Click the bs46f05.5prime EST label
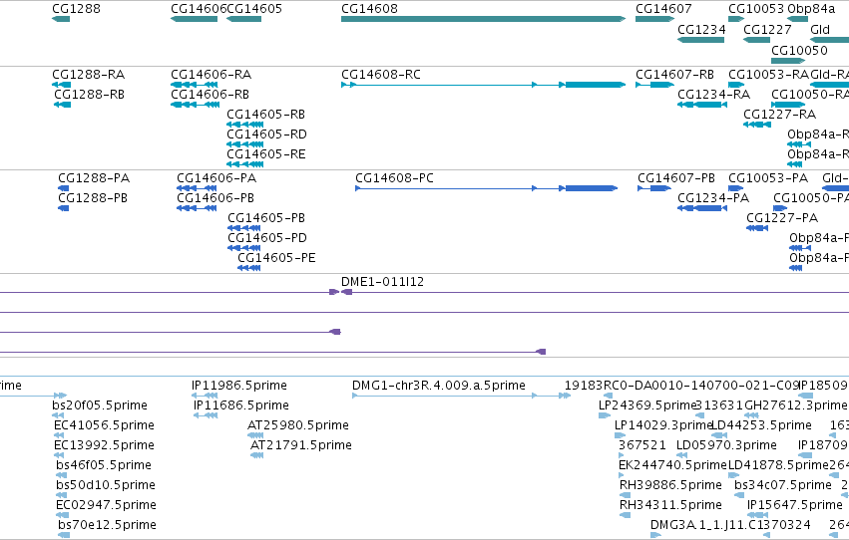 coord(104,465)
